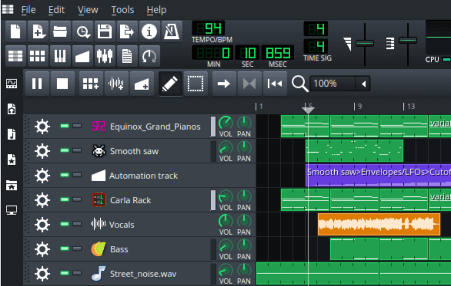The width and height of the screenshot is (451, 286).
Task: Mute the Smooth saw track
Action: coord(64,151)
